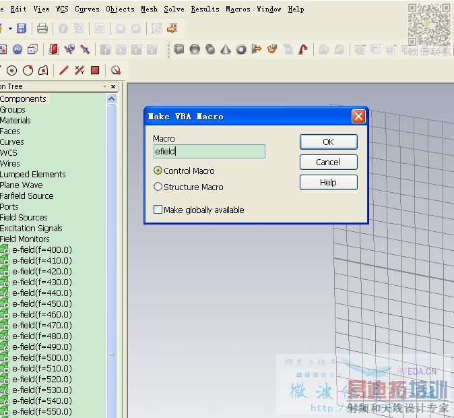454x418 pixels.
Task: Click the red bend sheet icon
Action: coord(303,49)
